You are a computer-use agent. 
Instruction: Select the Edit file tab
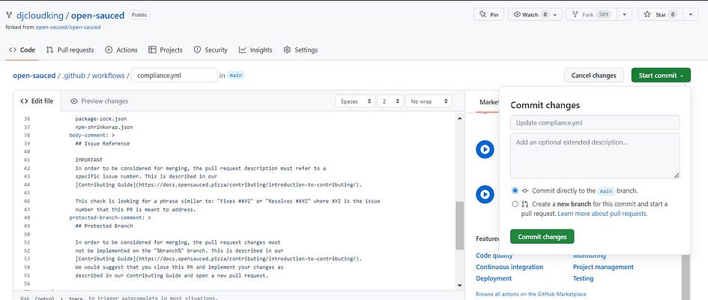coord(37,101)
